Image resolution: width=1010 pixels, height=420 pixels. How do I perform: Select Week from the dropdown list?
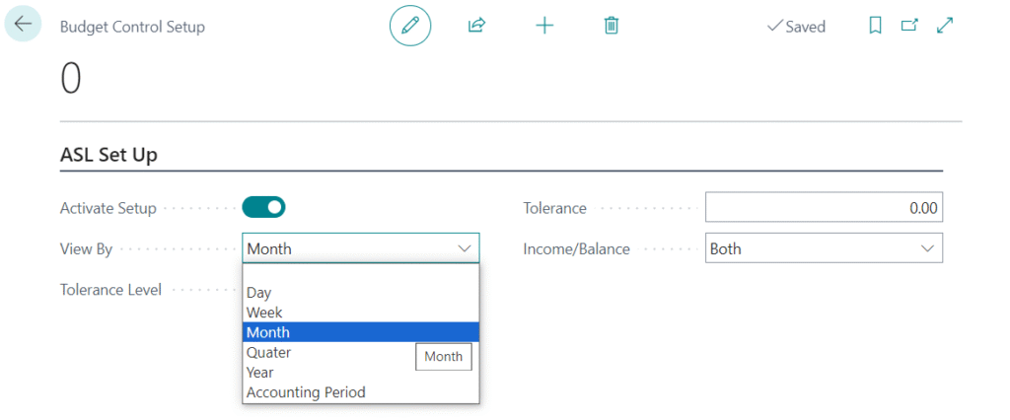tap(264, 313)
